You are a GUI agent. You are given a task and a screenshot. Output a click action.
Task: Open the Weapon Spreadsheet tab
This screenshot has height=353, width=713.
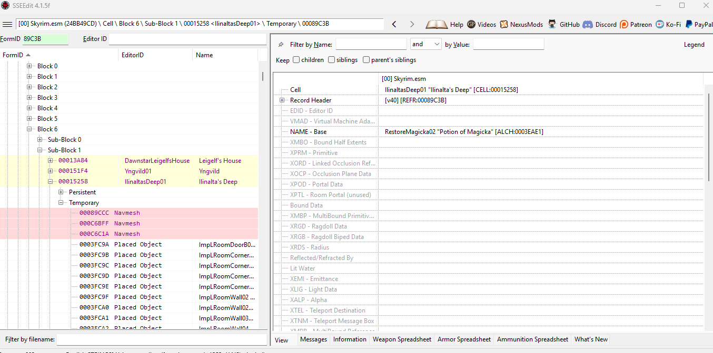402,340
